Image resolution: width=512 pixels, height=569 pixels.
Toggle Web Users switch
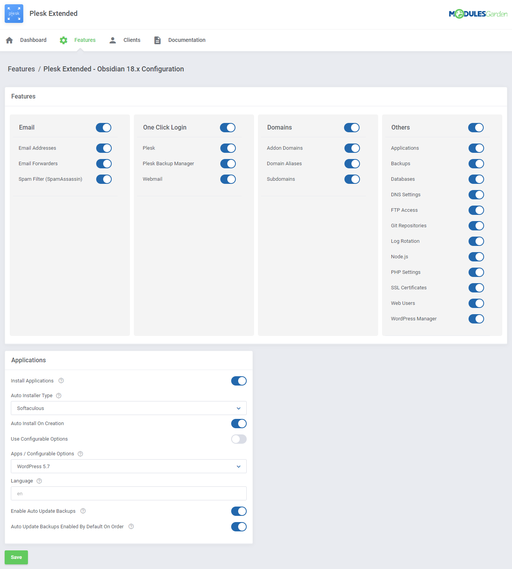coord(476,303)
